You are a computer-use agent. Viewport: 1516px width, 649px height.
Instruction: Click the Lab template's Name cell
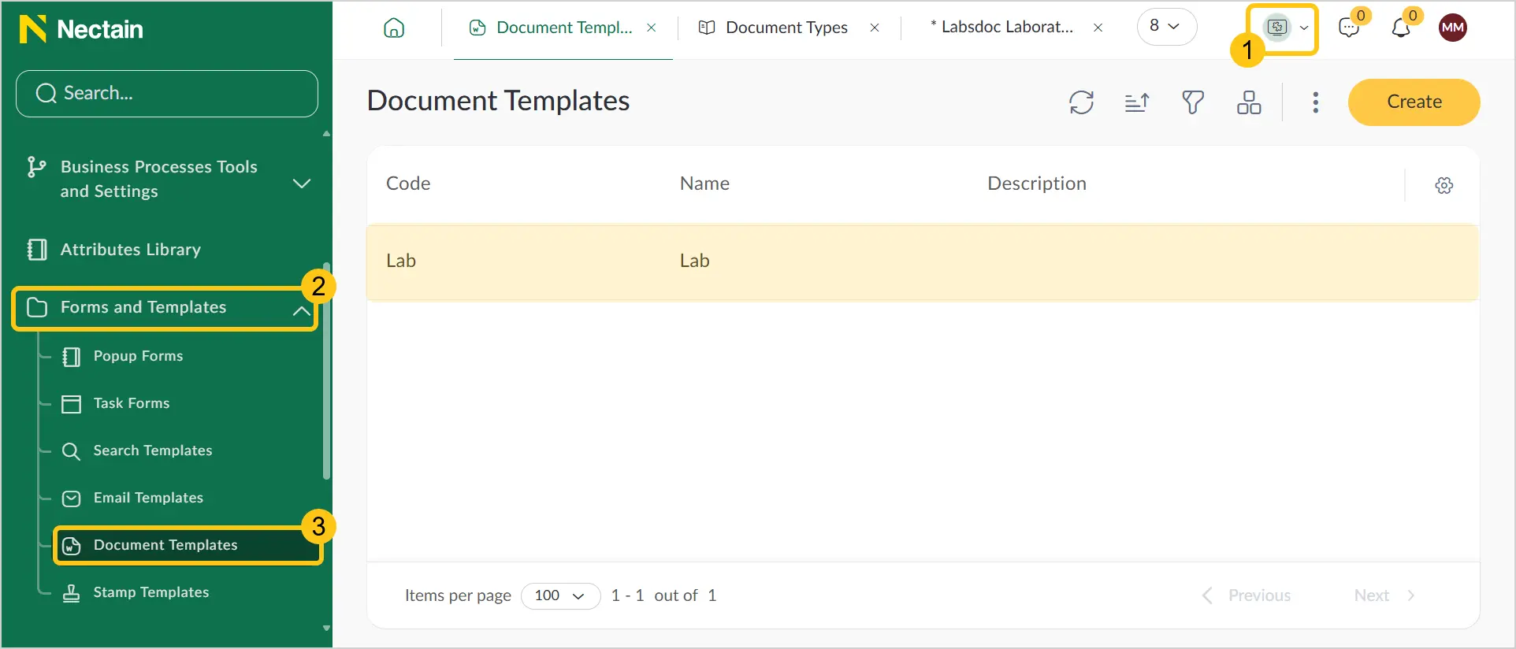694,261
